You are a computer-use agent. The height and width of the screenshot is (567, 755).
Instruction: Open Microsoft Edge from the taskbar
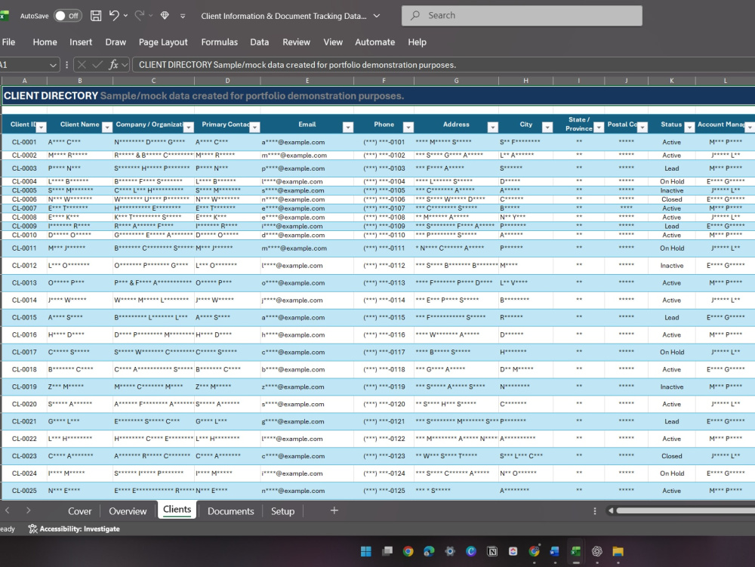[x=429, y=552]
